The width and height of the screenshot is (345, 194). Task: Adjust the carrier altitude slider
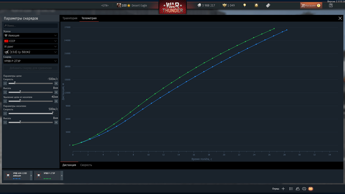click(31, 123)
